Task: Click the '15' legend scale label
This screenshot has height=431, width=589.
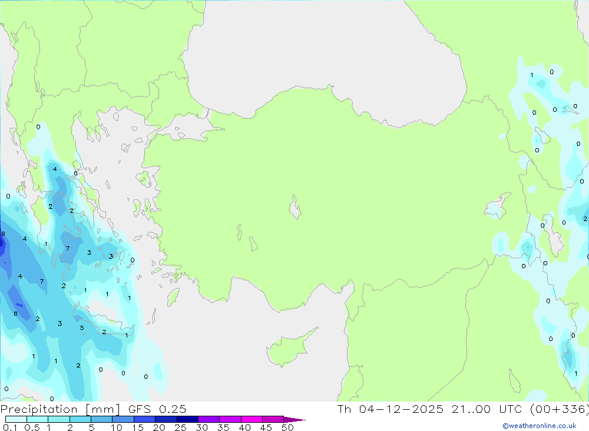Action: coord(138,427)
